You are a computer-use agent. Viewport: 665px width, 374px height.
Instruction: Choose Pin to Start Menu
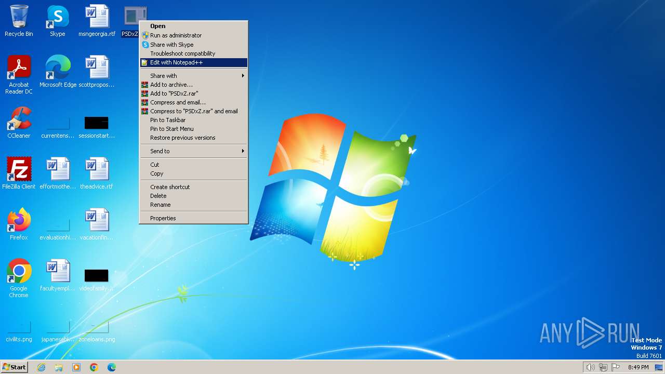click(x=194, y=129)
